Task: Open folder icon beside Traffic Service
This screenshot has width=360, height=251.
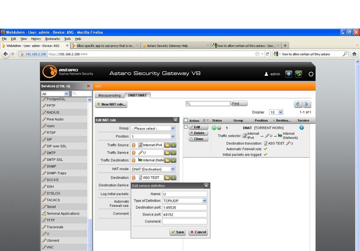Action: [x=167, y=153]
